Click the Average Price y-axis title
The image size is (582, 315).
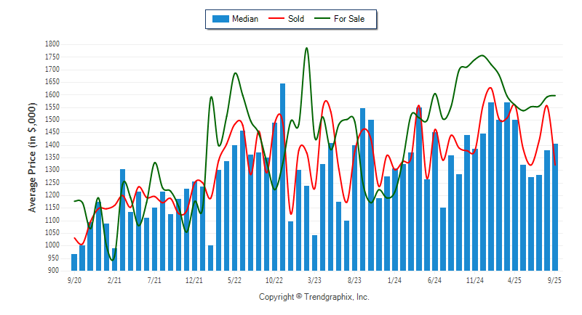pyautogui.click(x=33, y=157)
